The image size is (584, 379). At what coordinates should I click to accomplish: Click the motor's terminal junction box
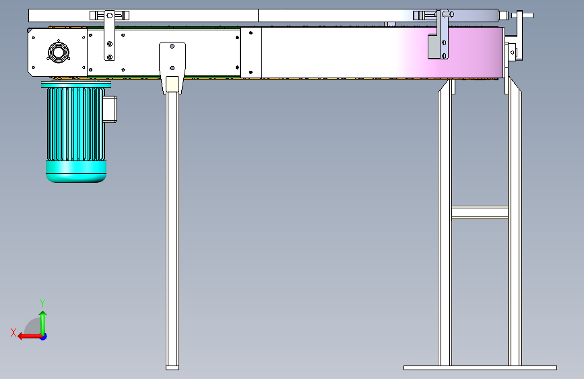(x=110, y=109)
